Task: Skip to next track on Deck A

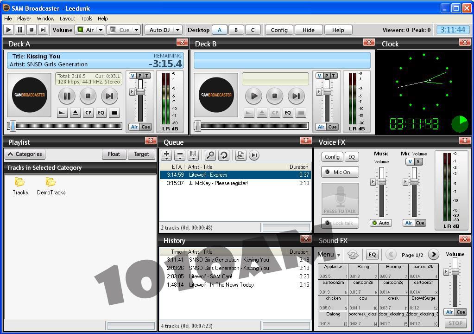Action: click(x=109, y=96)
